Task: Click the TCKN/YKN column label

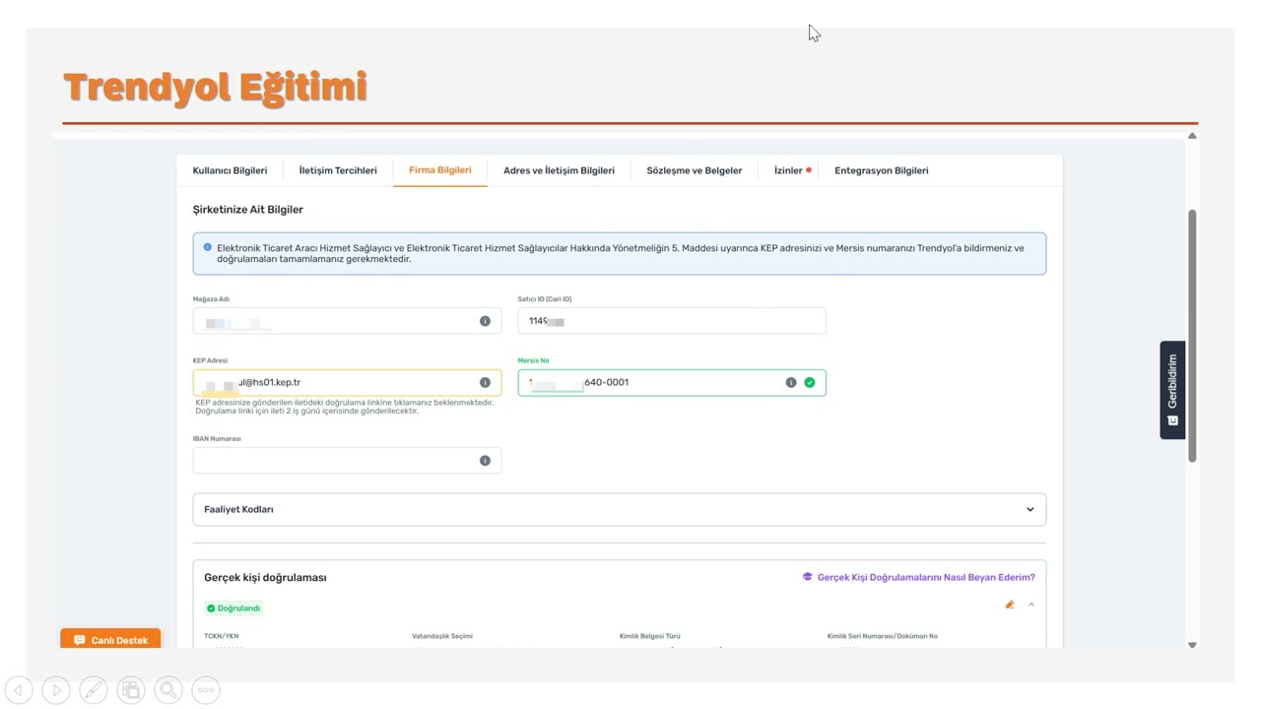Action: tap(222, 636)
